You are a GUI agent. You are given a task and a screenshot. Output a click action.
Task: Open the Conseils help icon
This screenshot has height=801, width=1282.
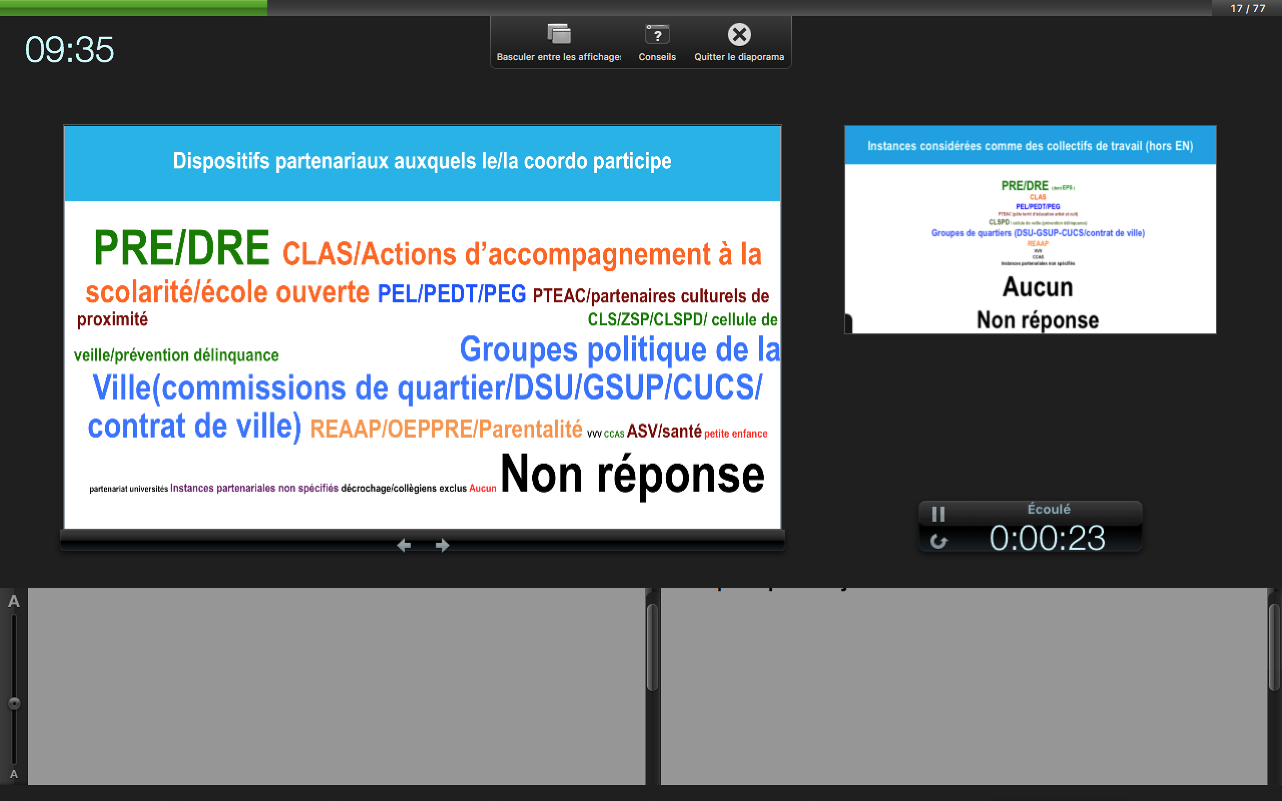(657, 35)
